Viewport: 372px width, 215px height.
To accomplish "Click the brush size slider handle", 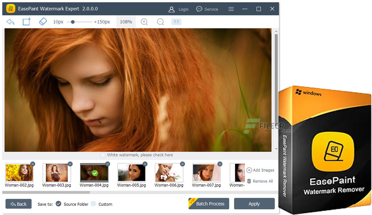I will coord(73,22).
